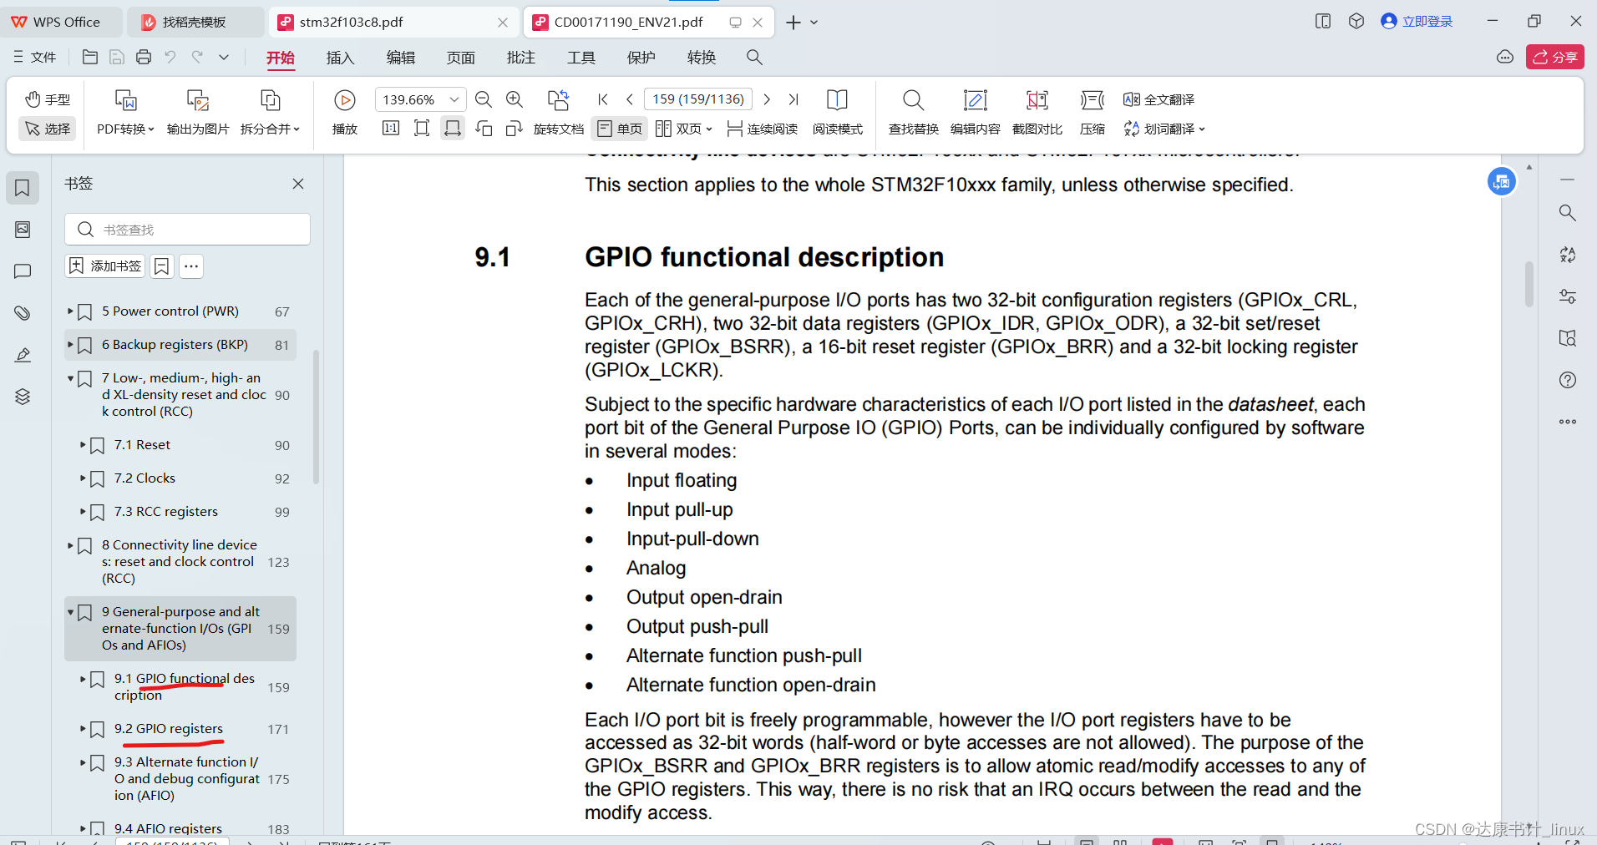Open the 文件 menu

tap(34, 57)
